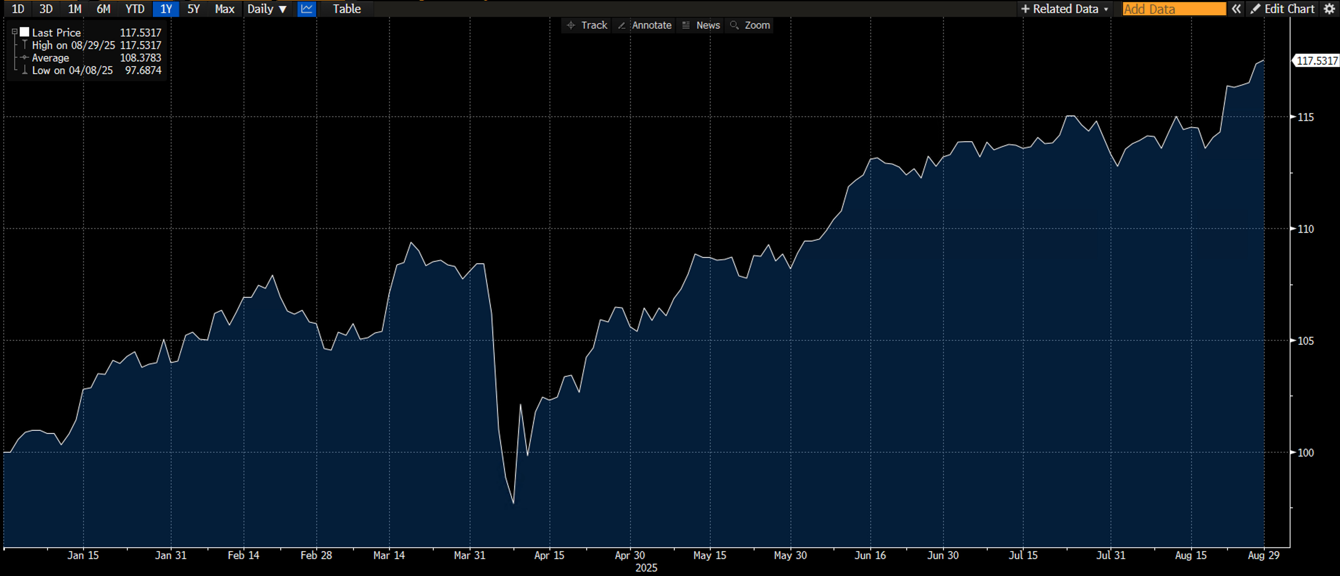
Task: Select the 1D time range
Action: 18,9
